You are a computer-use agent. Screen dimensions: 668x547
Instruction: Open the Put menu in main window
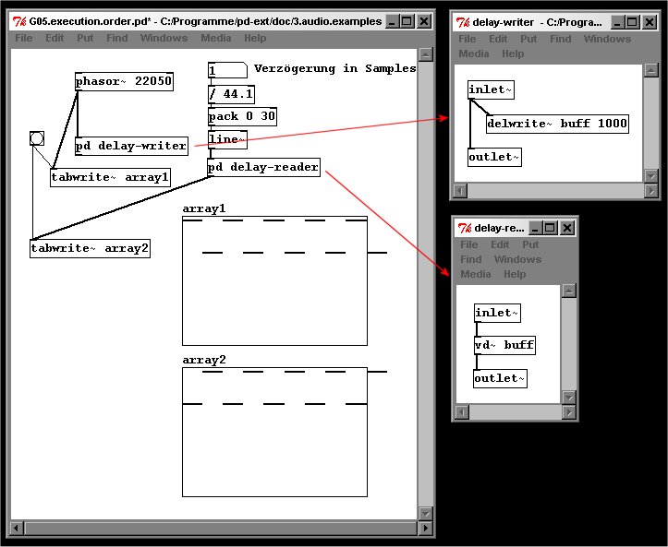85,38
